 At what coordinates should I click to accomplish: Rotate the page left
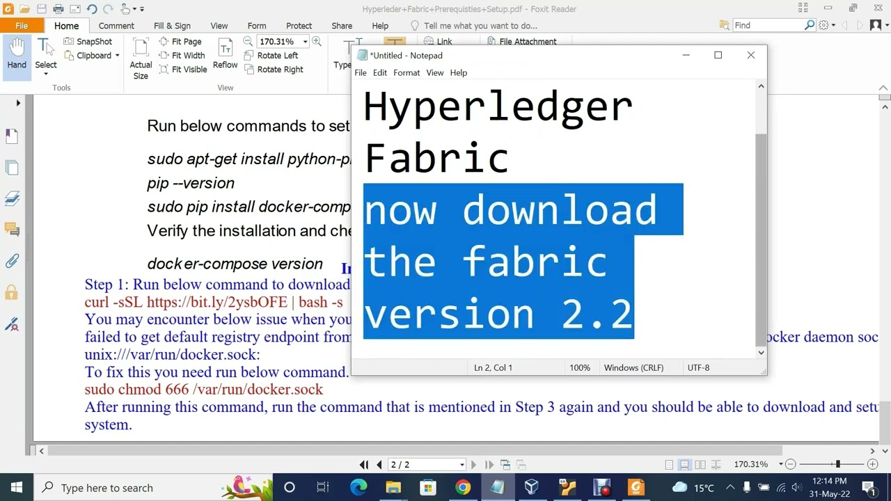tap(271, 56)
